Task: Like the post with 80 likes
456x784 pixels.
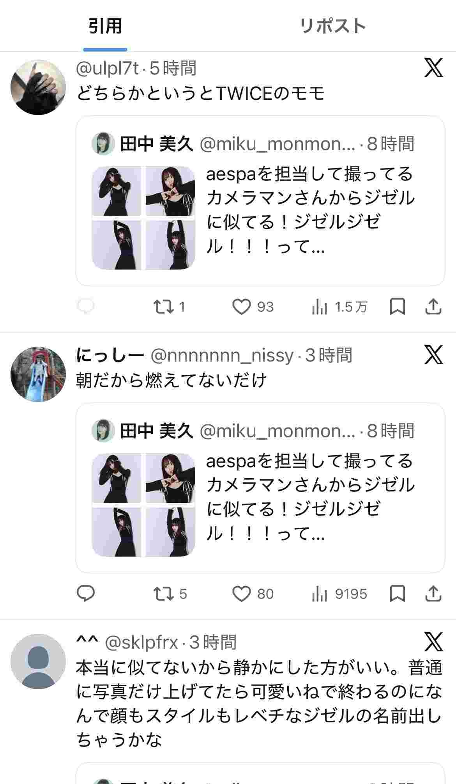Action: [x=242, y=594]
